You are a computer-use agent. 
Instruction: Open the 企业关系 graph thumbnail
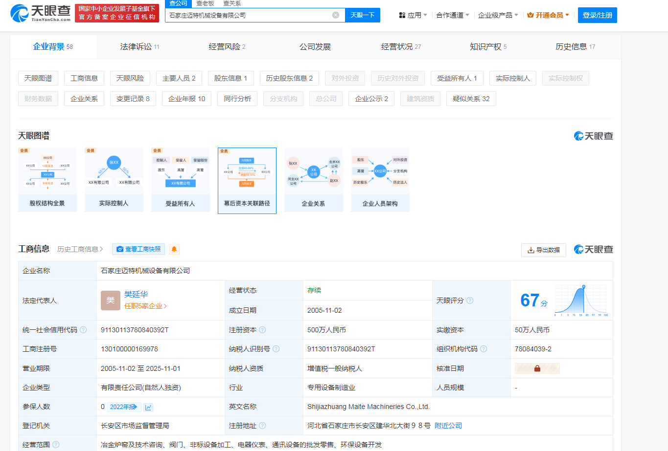coord(314,180)
